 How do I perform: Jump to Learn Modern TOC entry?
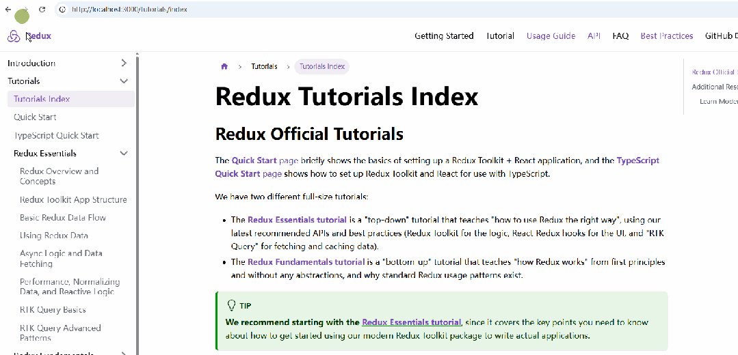coord(717,102)
